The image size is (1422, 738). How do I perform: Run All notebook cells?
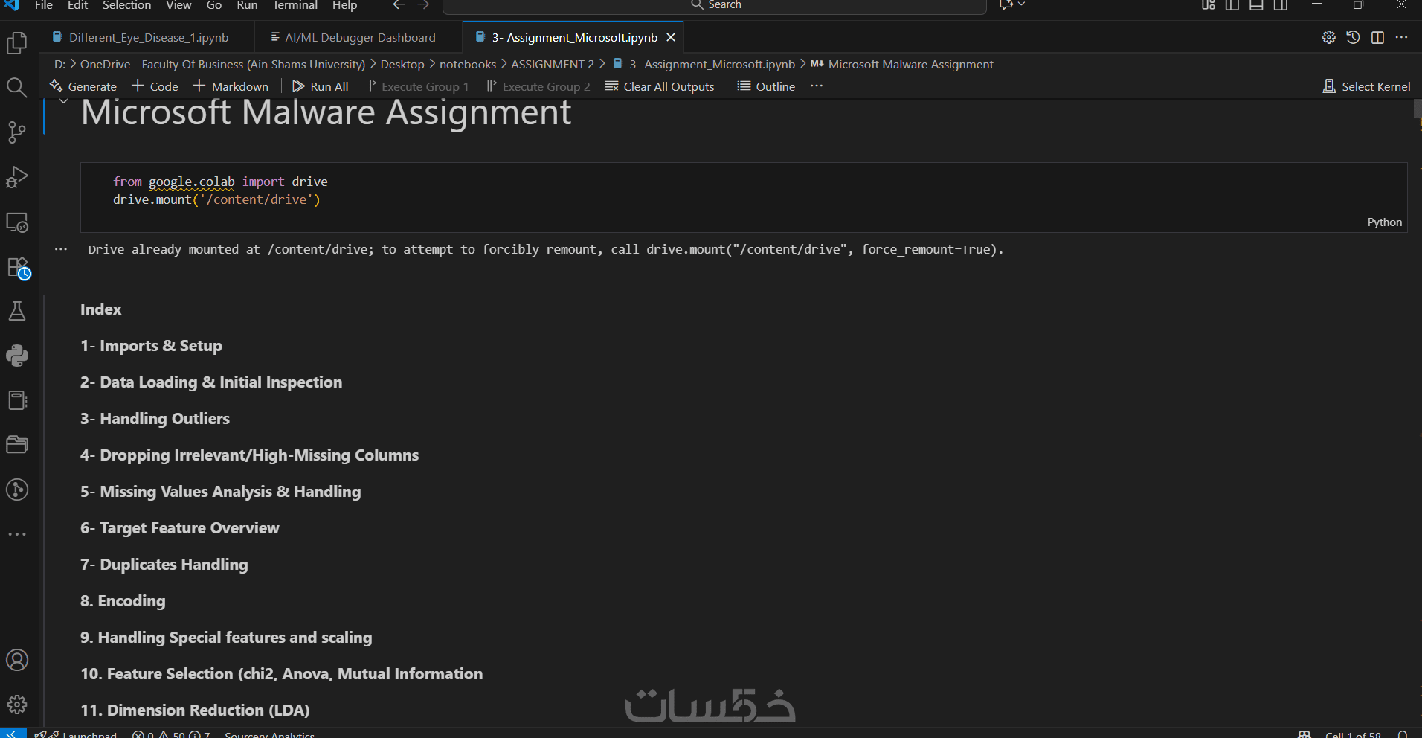[321, 86]
